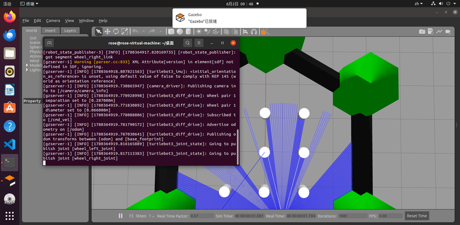The height and width of the screenshot is (225, 460).
Task: Add a directional light
Action: (216, 32)
